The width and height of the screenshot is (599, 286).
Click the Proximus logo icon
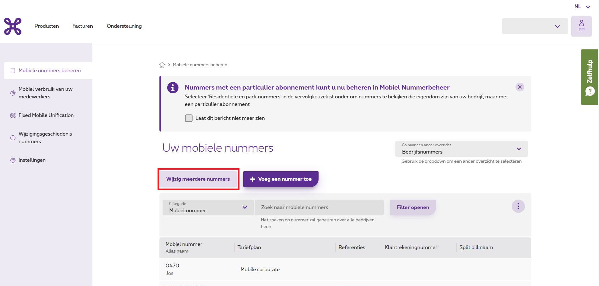[x=13, y=26]
